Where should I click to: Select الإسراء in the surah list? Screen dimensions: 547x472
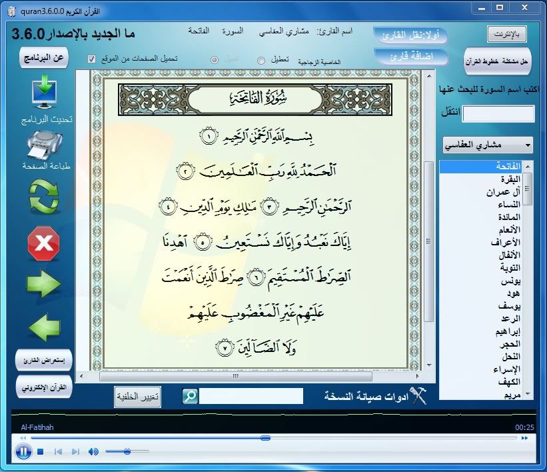pyautogui.click(x=480, y=369)
